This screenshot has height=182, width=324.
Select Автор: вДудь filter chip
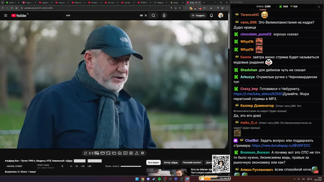(171, 163)
